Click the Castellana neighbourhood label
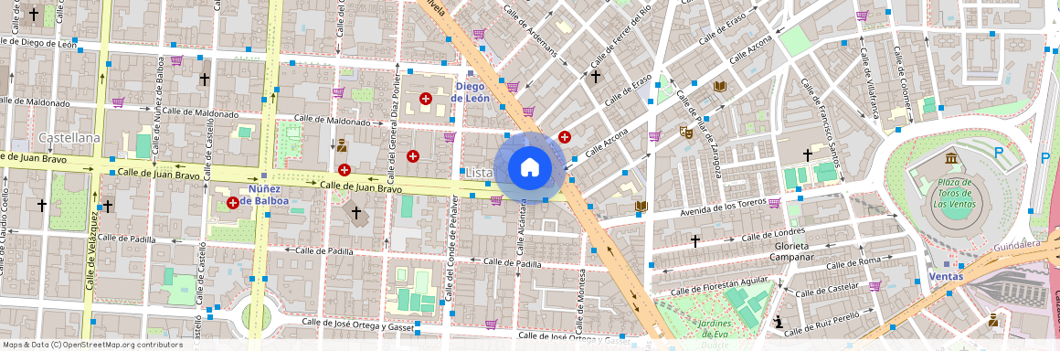The height and width of the screenshot is (351, 1060). click(69, 138)
